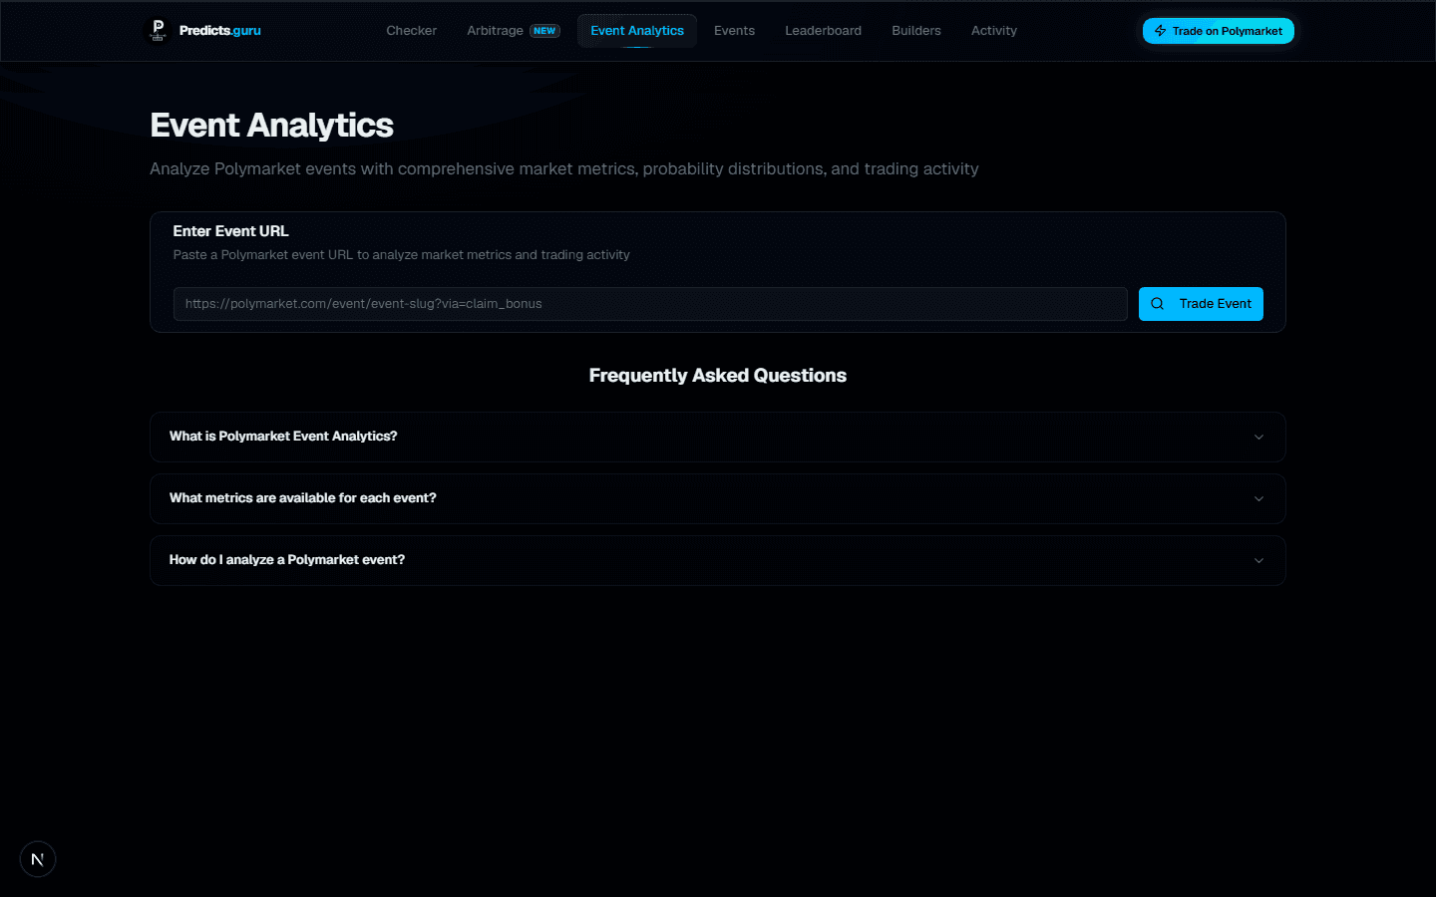The height and width of the screenshot is (897, 1436).
Task: Click the Predicts.guru logo icon
Action: [158, 31]
